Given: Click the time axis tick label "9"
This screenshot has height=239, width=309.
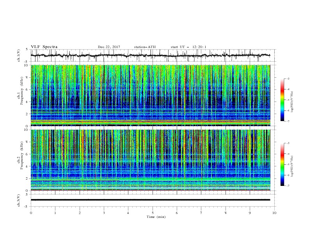Looking at the screenshot, I should (x=250, y=213).
